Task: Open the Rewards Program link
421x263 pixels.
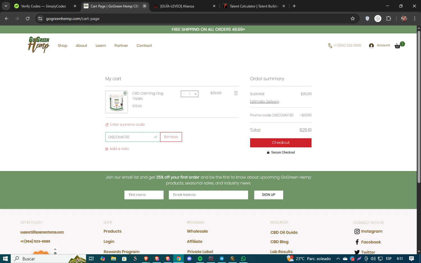Action: (122, 252)
